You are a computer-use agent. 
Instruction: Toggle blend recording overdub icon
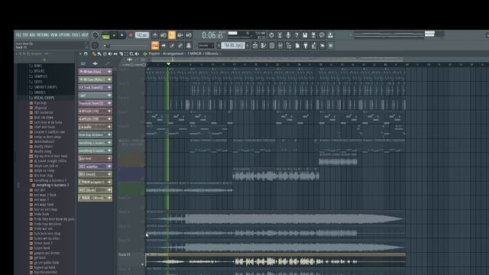(x=180, y=35)
